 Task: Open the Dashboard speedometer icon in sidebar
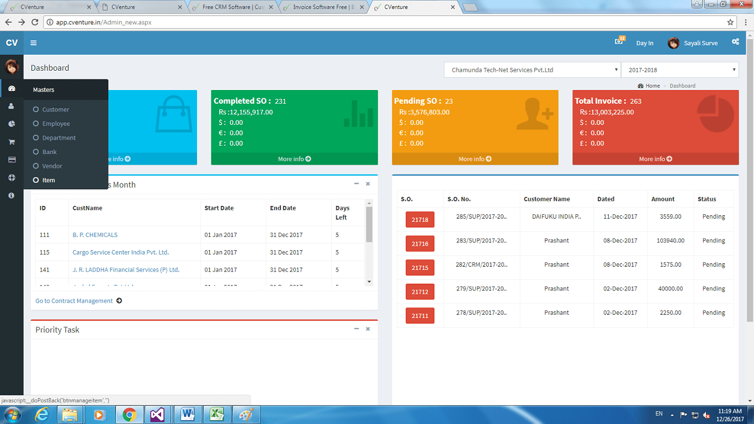point(11,88)
